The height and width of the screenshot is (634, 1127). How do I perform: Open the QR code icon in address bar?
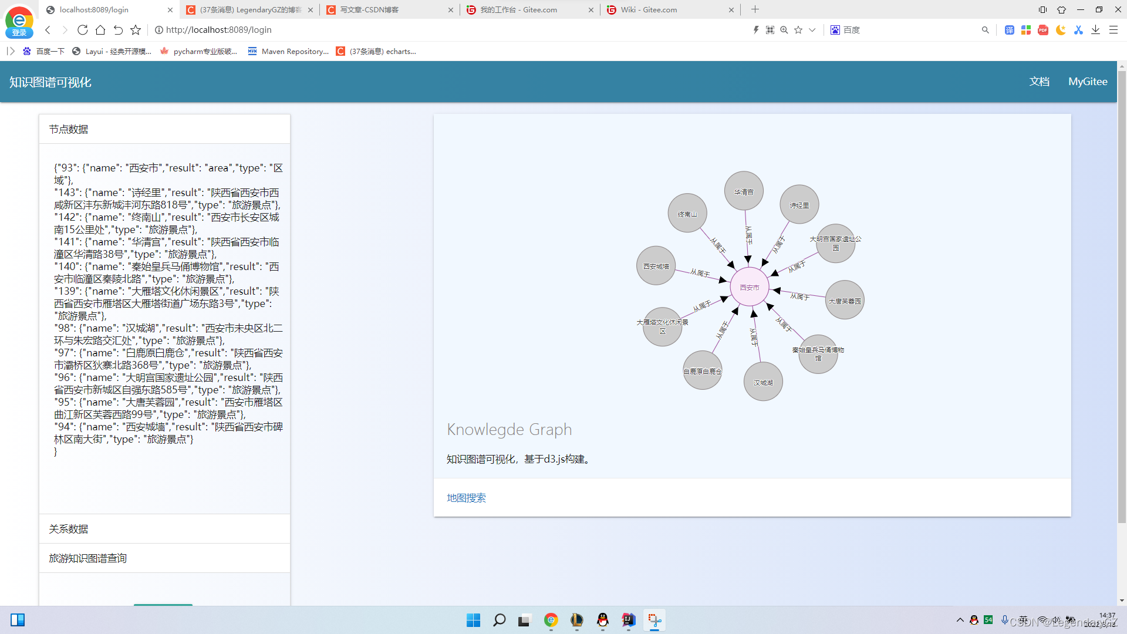(x=770, y=30)
